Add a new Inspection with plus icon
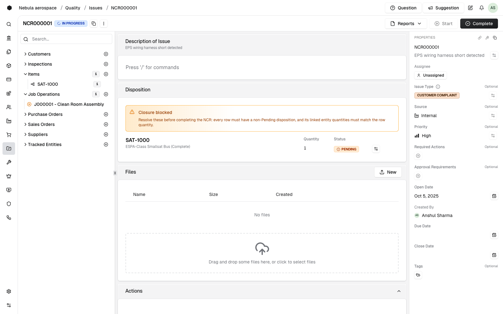Viewport: 503px width, 314px height. tap(106, 64)
